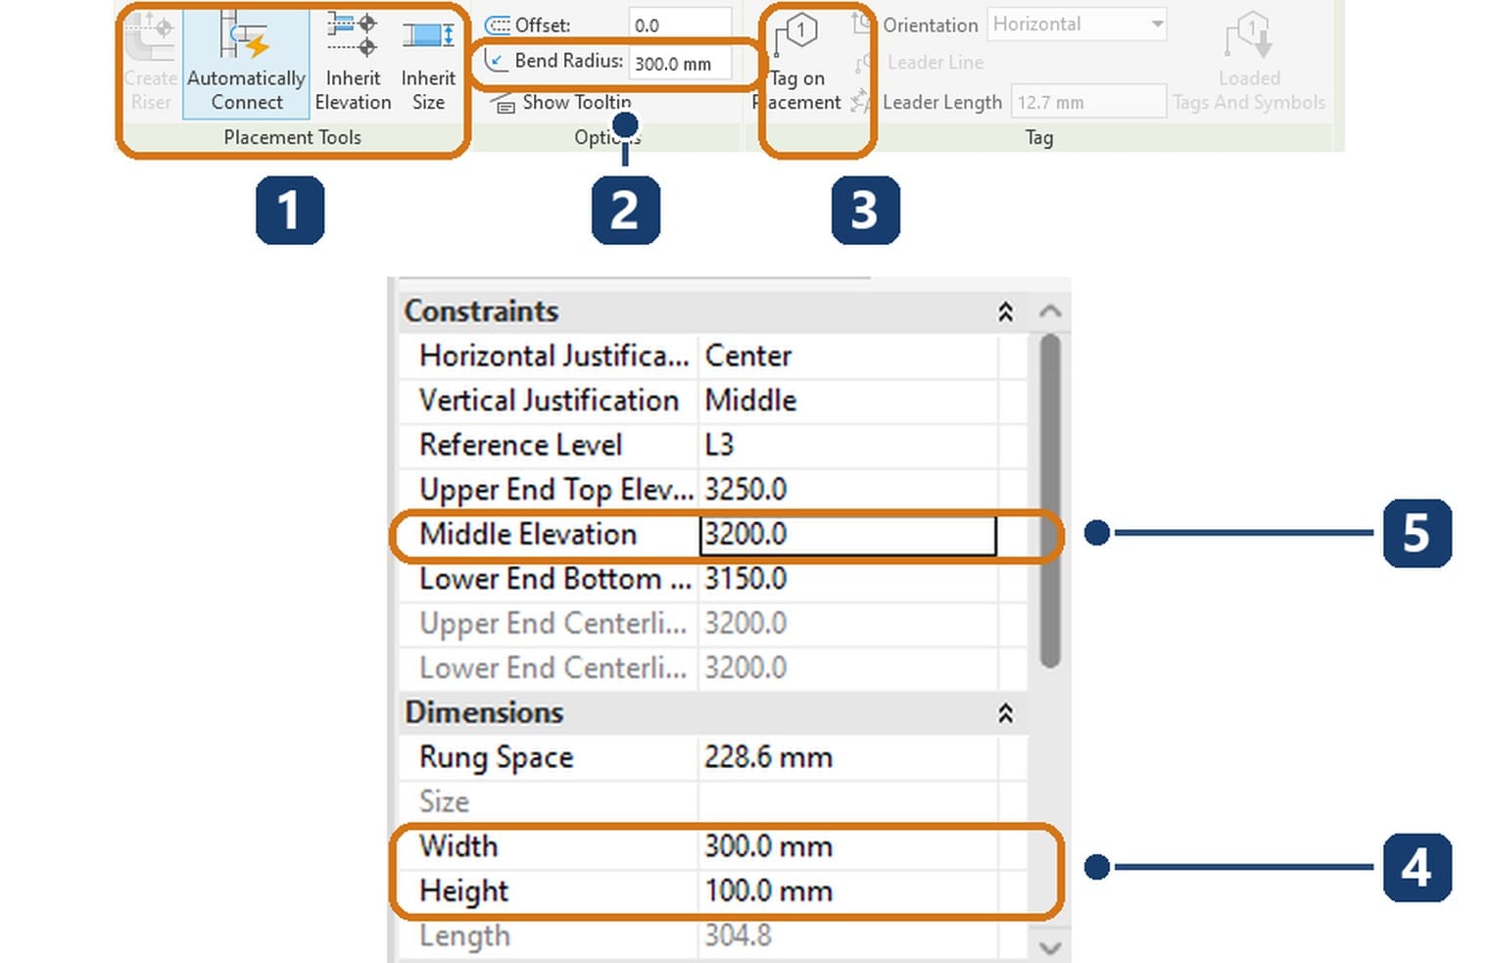Toggle the Show Tooltip option
Screen dimensions: 1489x963
(562, 102)
